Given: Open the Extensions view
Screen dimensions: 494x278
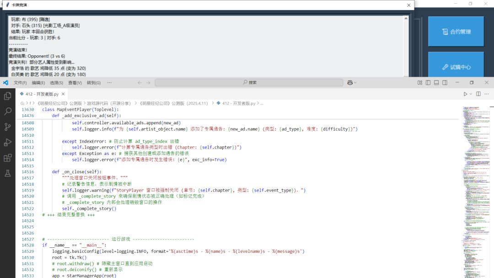Looking at the screenshot, I should coord(7,158).
